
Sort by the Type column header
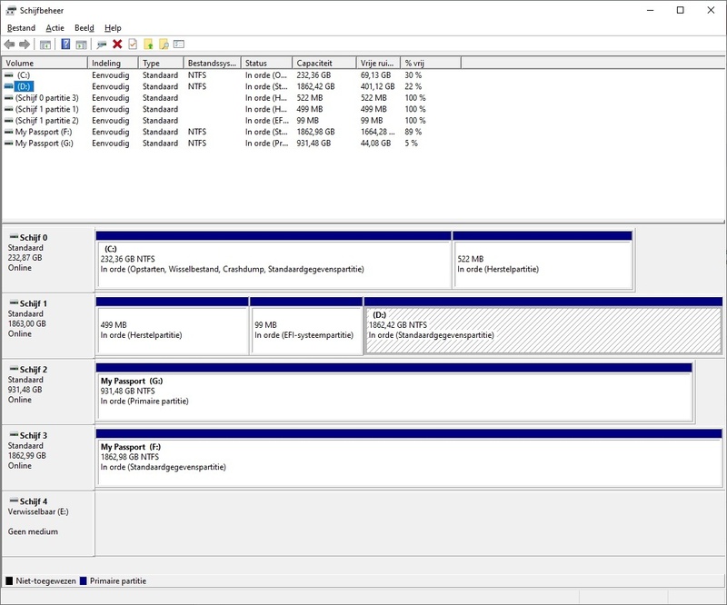[161, 63]
